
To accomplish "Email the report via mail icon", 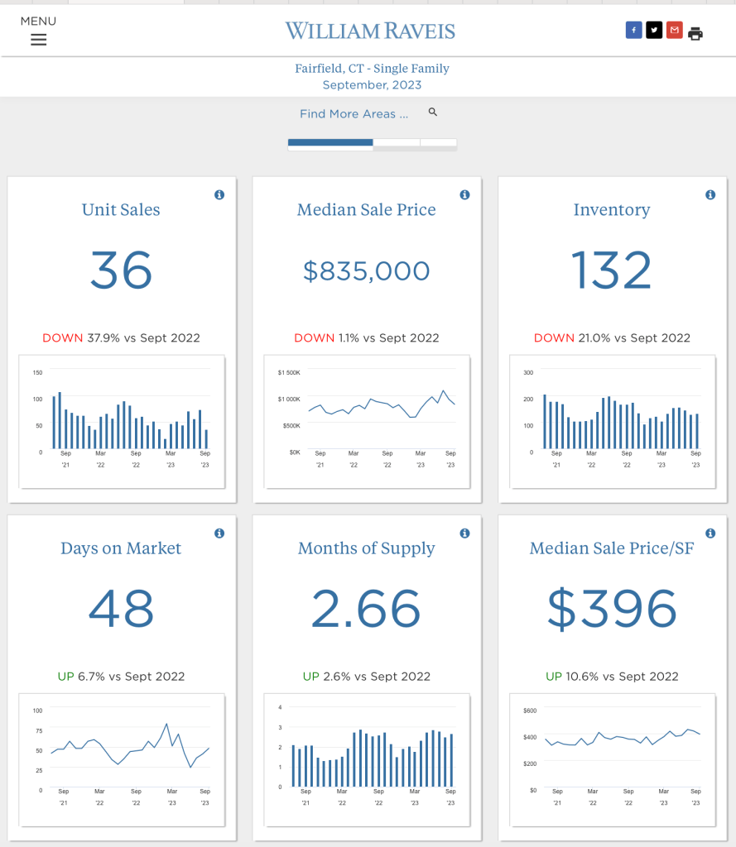I will [x=675, y=31].
